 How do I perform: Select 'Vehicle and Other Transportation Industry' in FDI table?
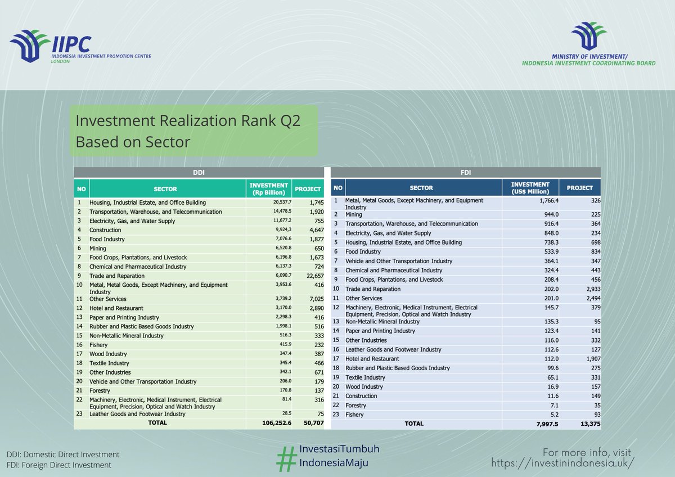coord(399,261)
